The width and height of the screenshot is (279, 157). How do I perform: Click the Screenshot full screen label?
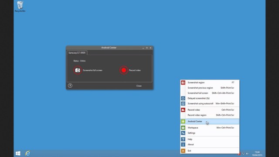[x=92, y=70]
